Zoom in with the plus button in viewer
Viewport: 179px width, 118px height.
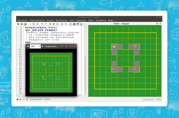pyautogui.click(x=42, y=46)
